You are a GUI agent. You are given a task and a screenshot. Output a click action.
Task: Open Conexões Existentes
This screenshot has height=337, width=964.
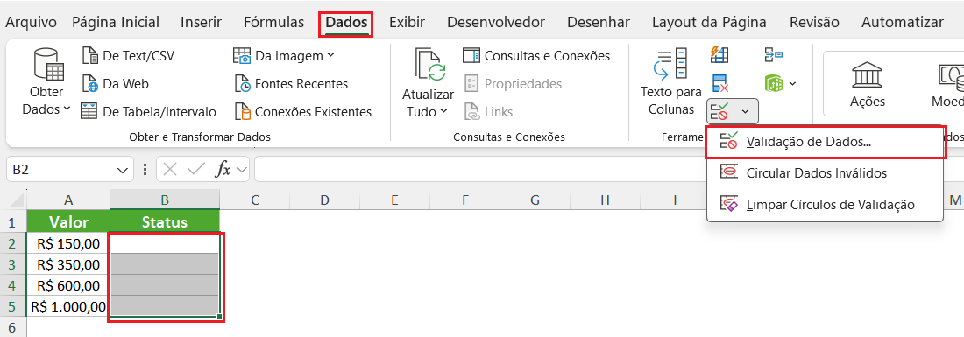click(x=304, y=112)
